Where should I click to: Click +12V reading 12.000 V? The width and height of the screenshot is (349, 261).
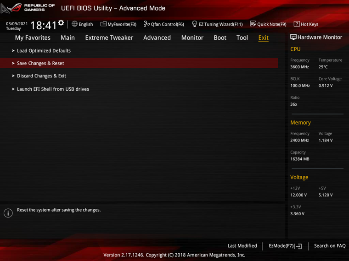pos(298,195)
